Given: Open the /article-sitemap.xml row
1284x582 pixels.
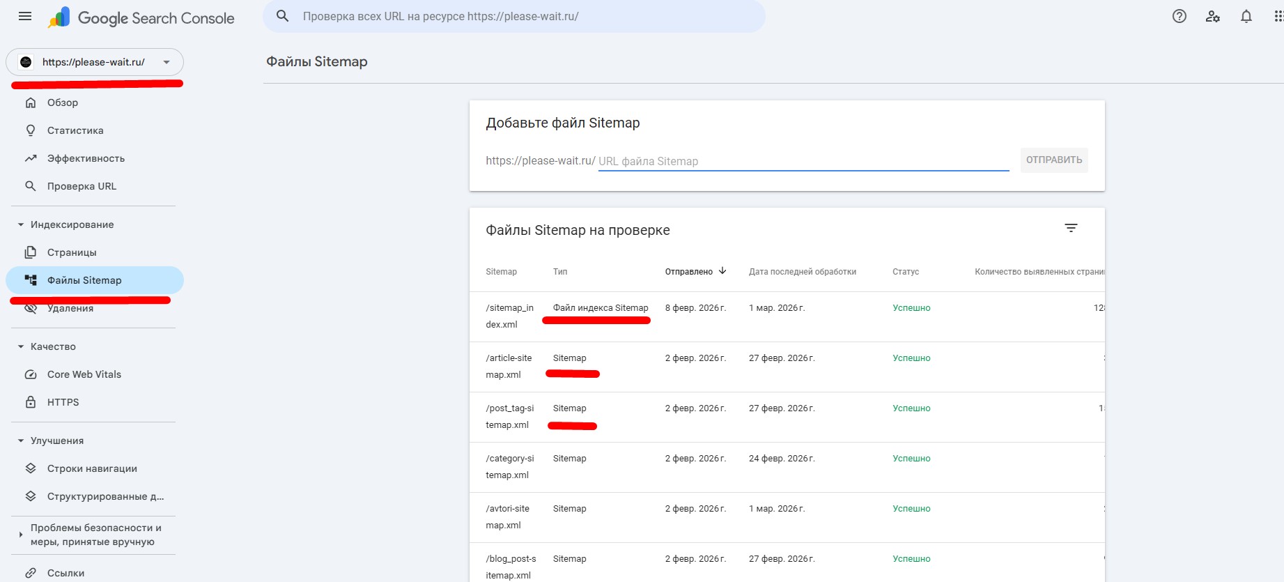Looking at the screenshot, I should click(x=787, y=367).
